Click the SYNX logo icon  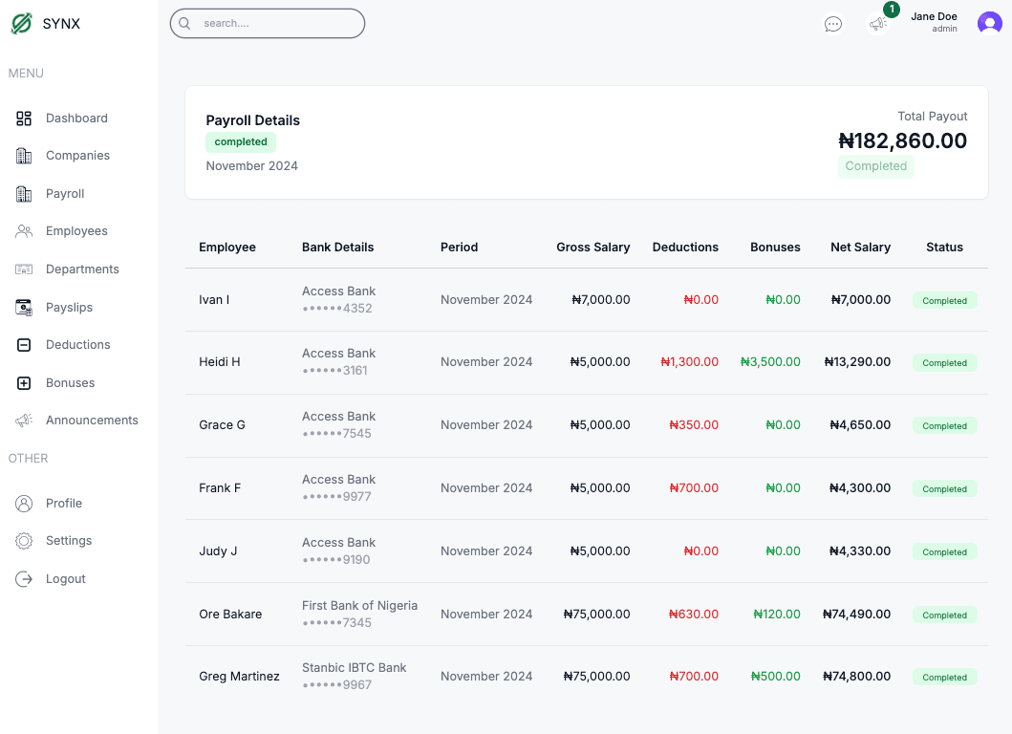click(x=21, y=24)
